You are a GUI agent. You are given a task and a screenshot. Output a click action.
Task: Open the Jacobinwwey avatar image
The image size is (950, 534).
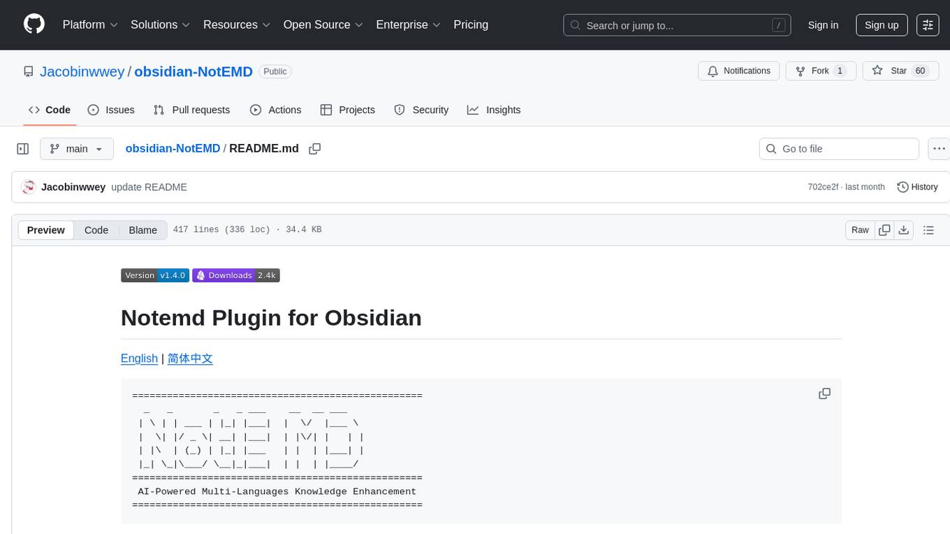pos(29,187)
